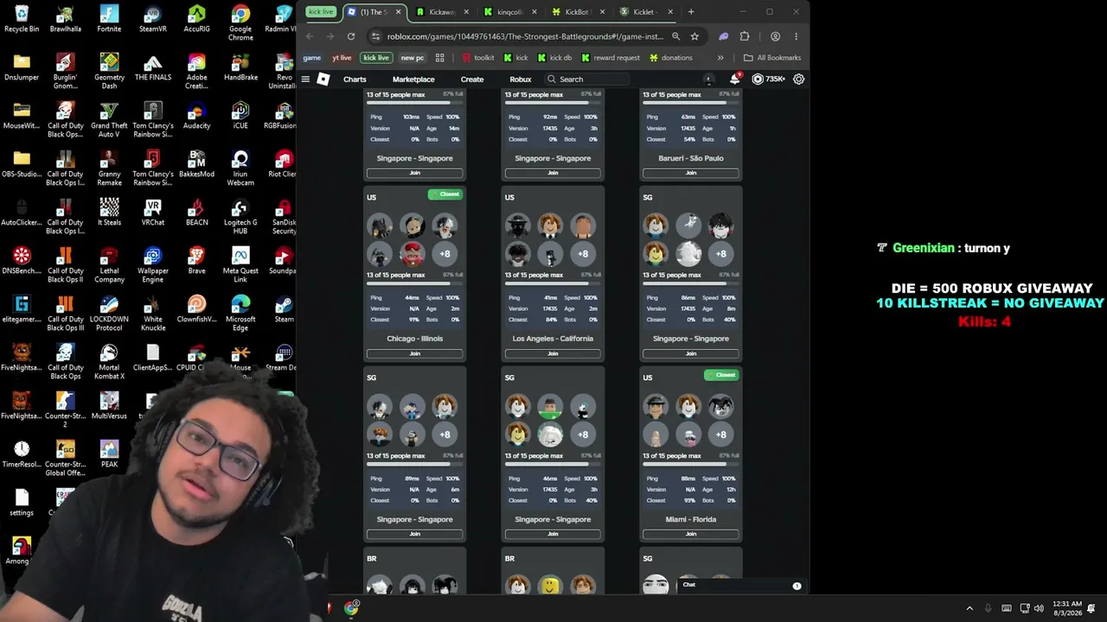Viewport: 1107px width, 622px height.
Task: Launch Brave browser from desktop
Action: point(197,261)
